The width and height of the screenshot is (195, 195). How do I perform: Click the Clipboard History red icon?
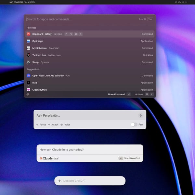tap(29, 34)
